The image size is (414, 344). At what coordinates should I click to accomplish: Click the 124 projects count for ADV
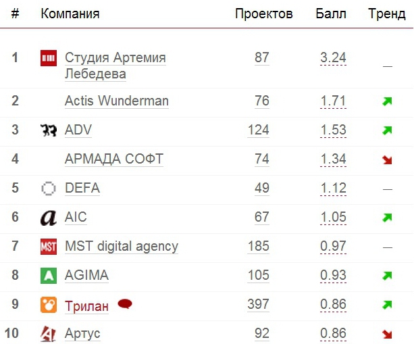(258, 130)
